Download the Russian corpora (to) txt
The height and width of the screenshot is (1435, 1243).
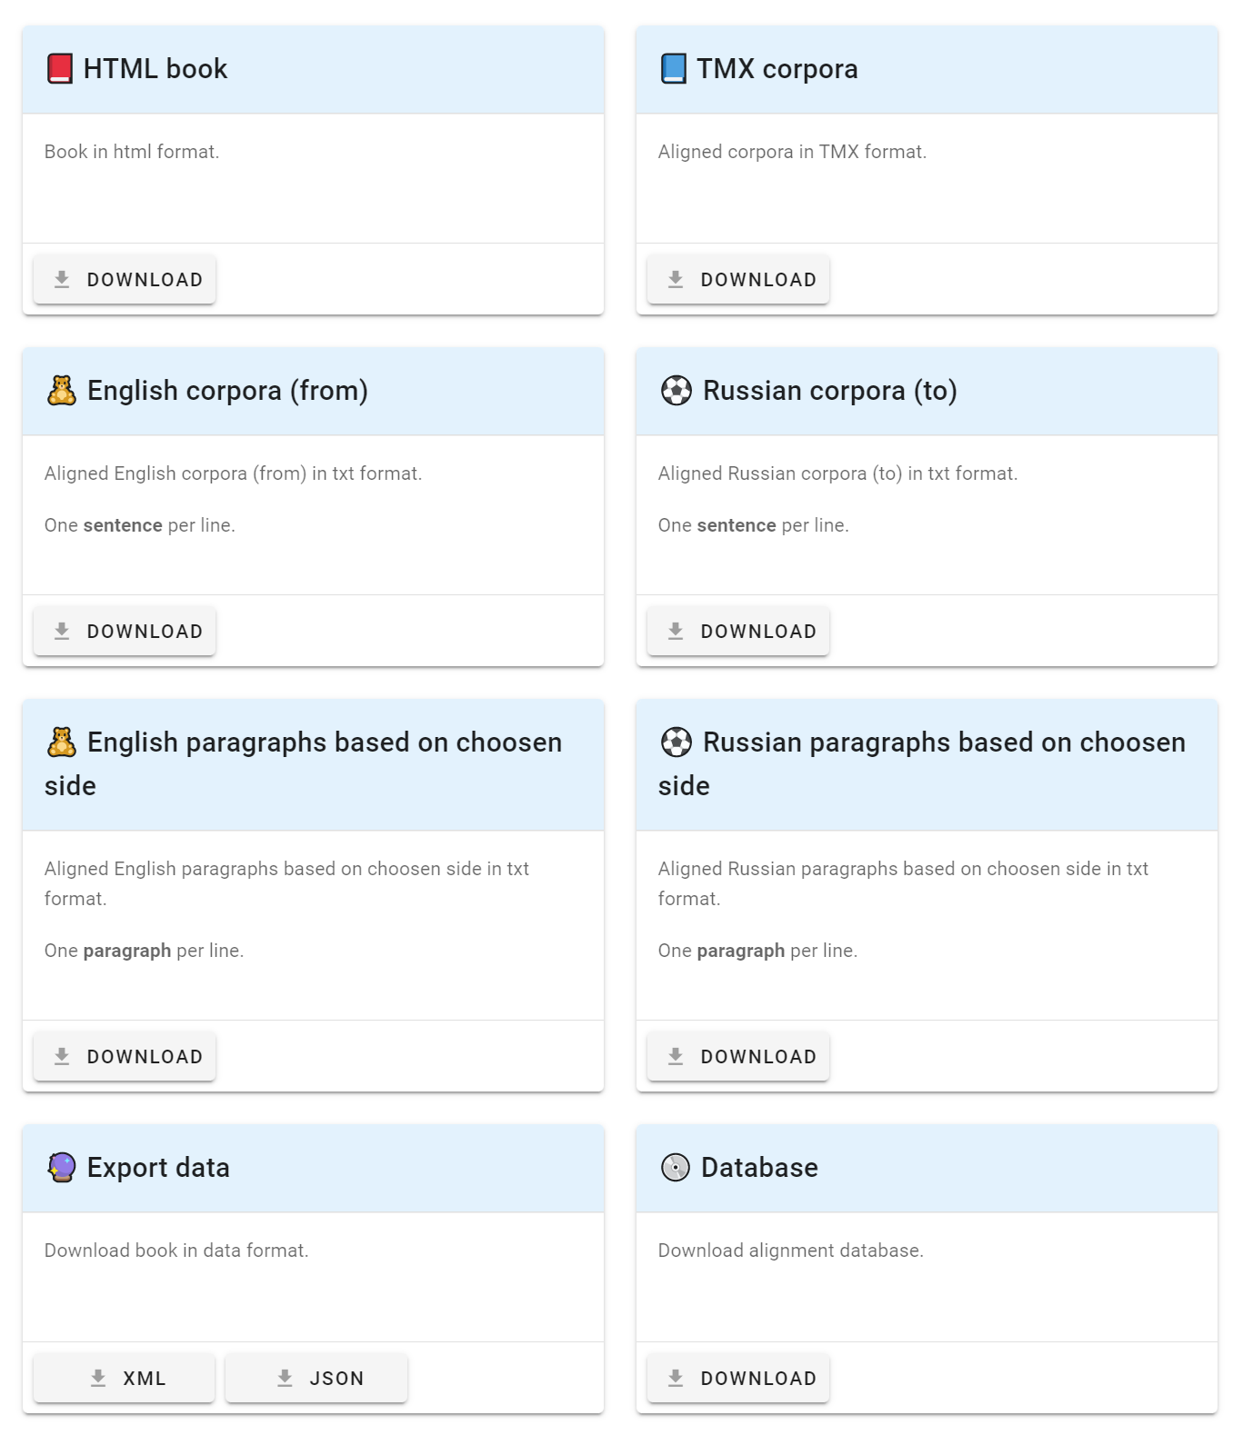(738, 632)
